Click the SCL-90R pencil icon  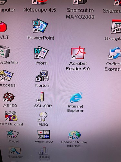click(40, 97)
